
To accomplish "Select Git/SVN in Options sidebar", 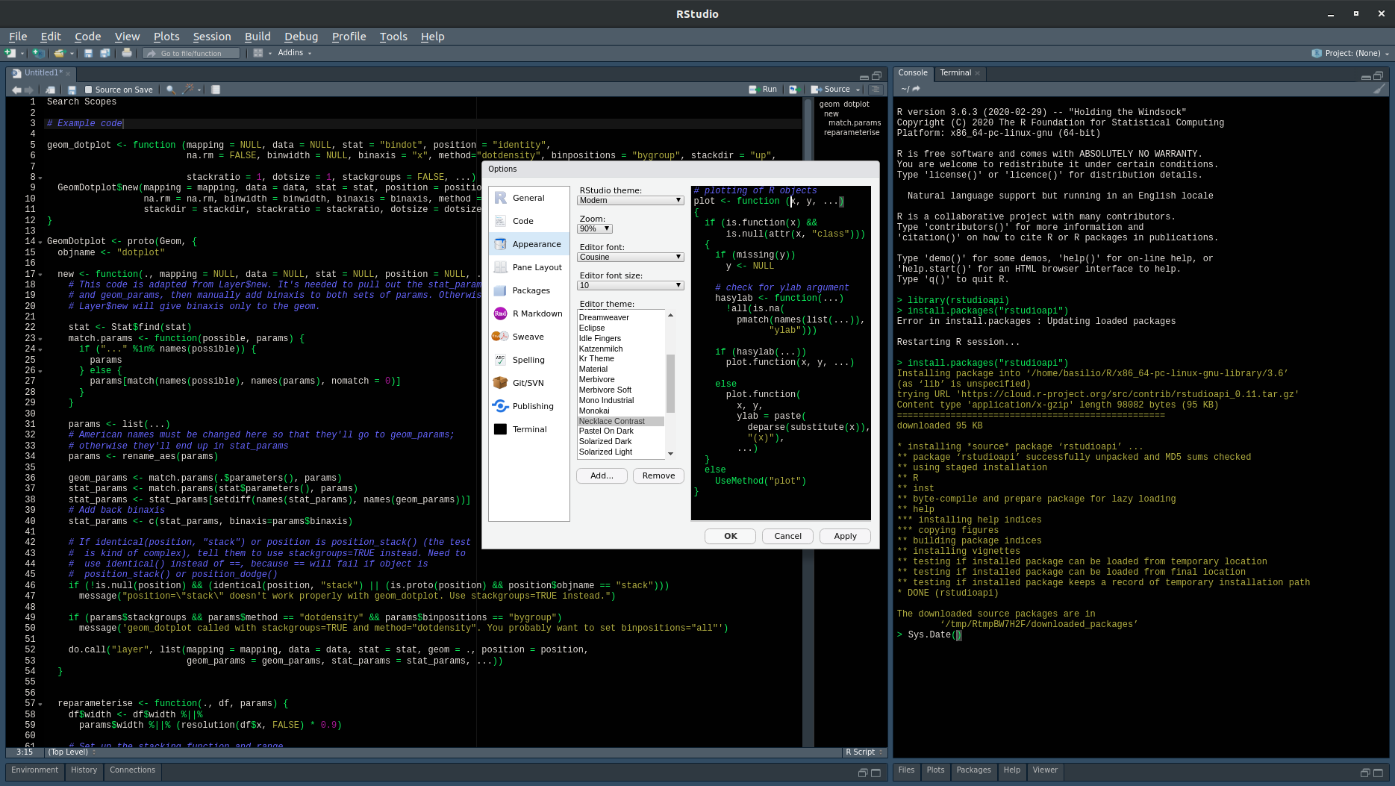I will 529,383.
